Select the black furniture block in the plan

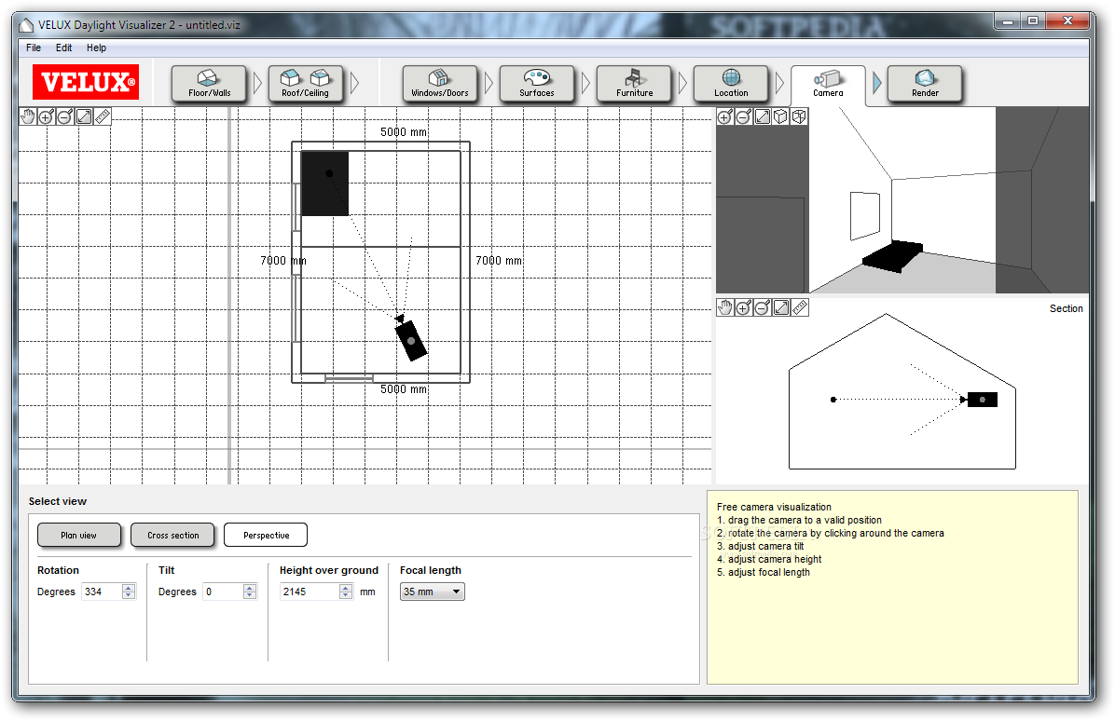coord(325,184)
